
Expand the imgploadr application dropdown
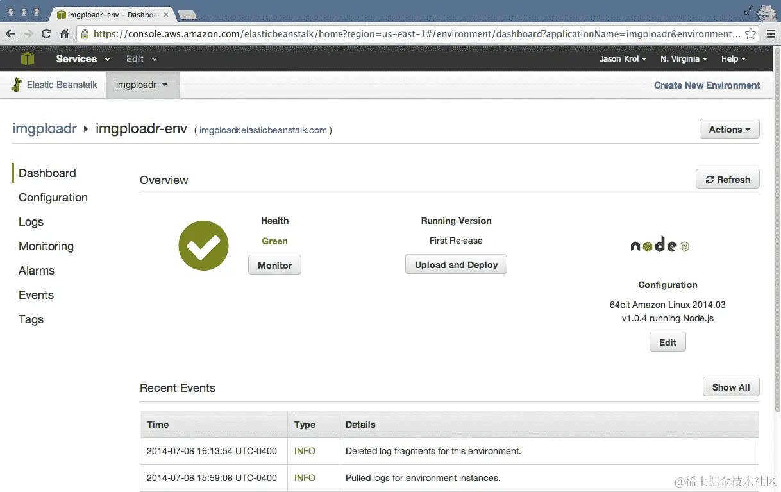pos(142,85)
